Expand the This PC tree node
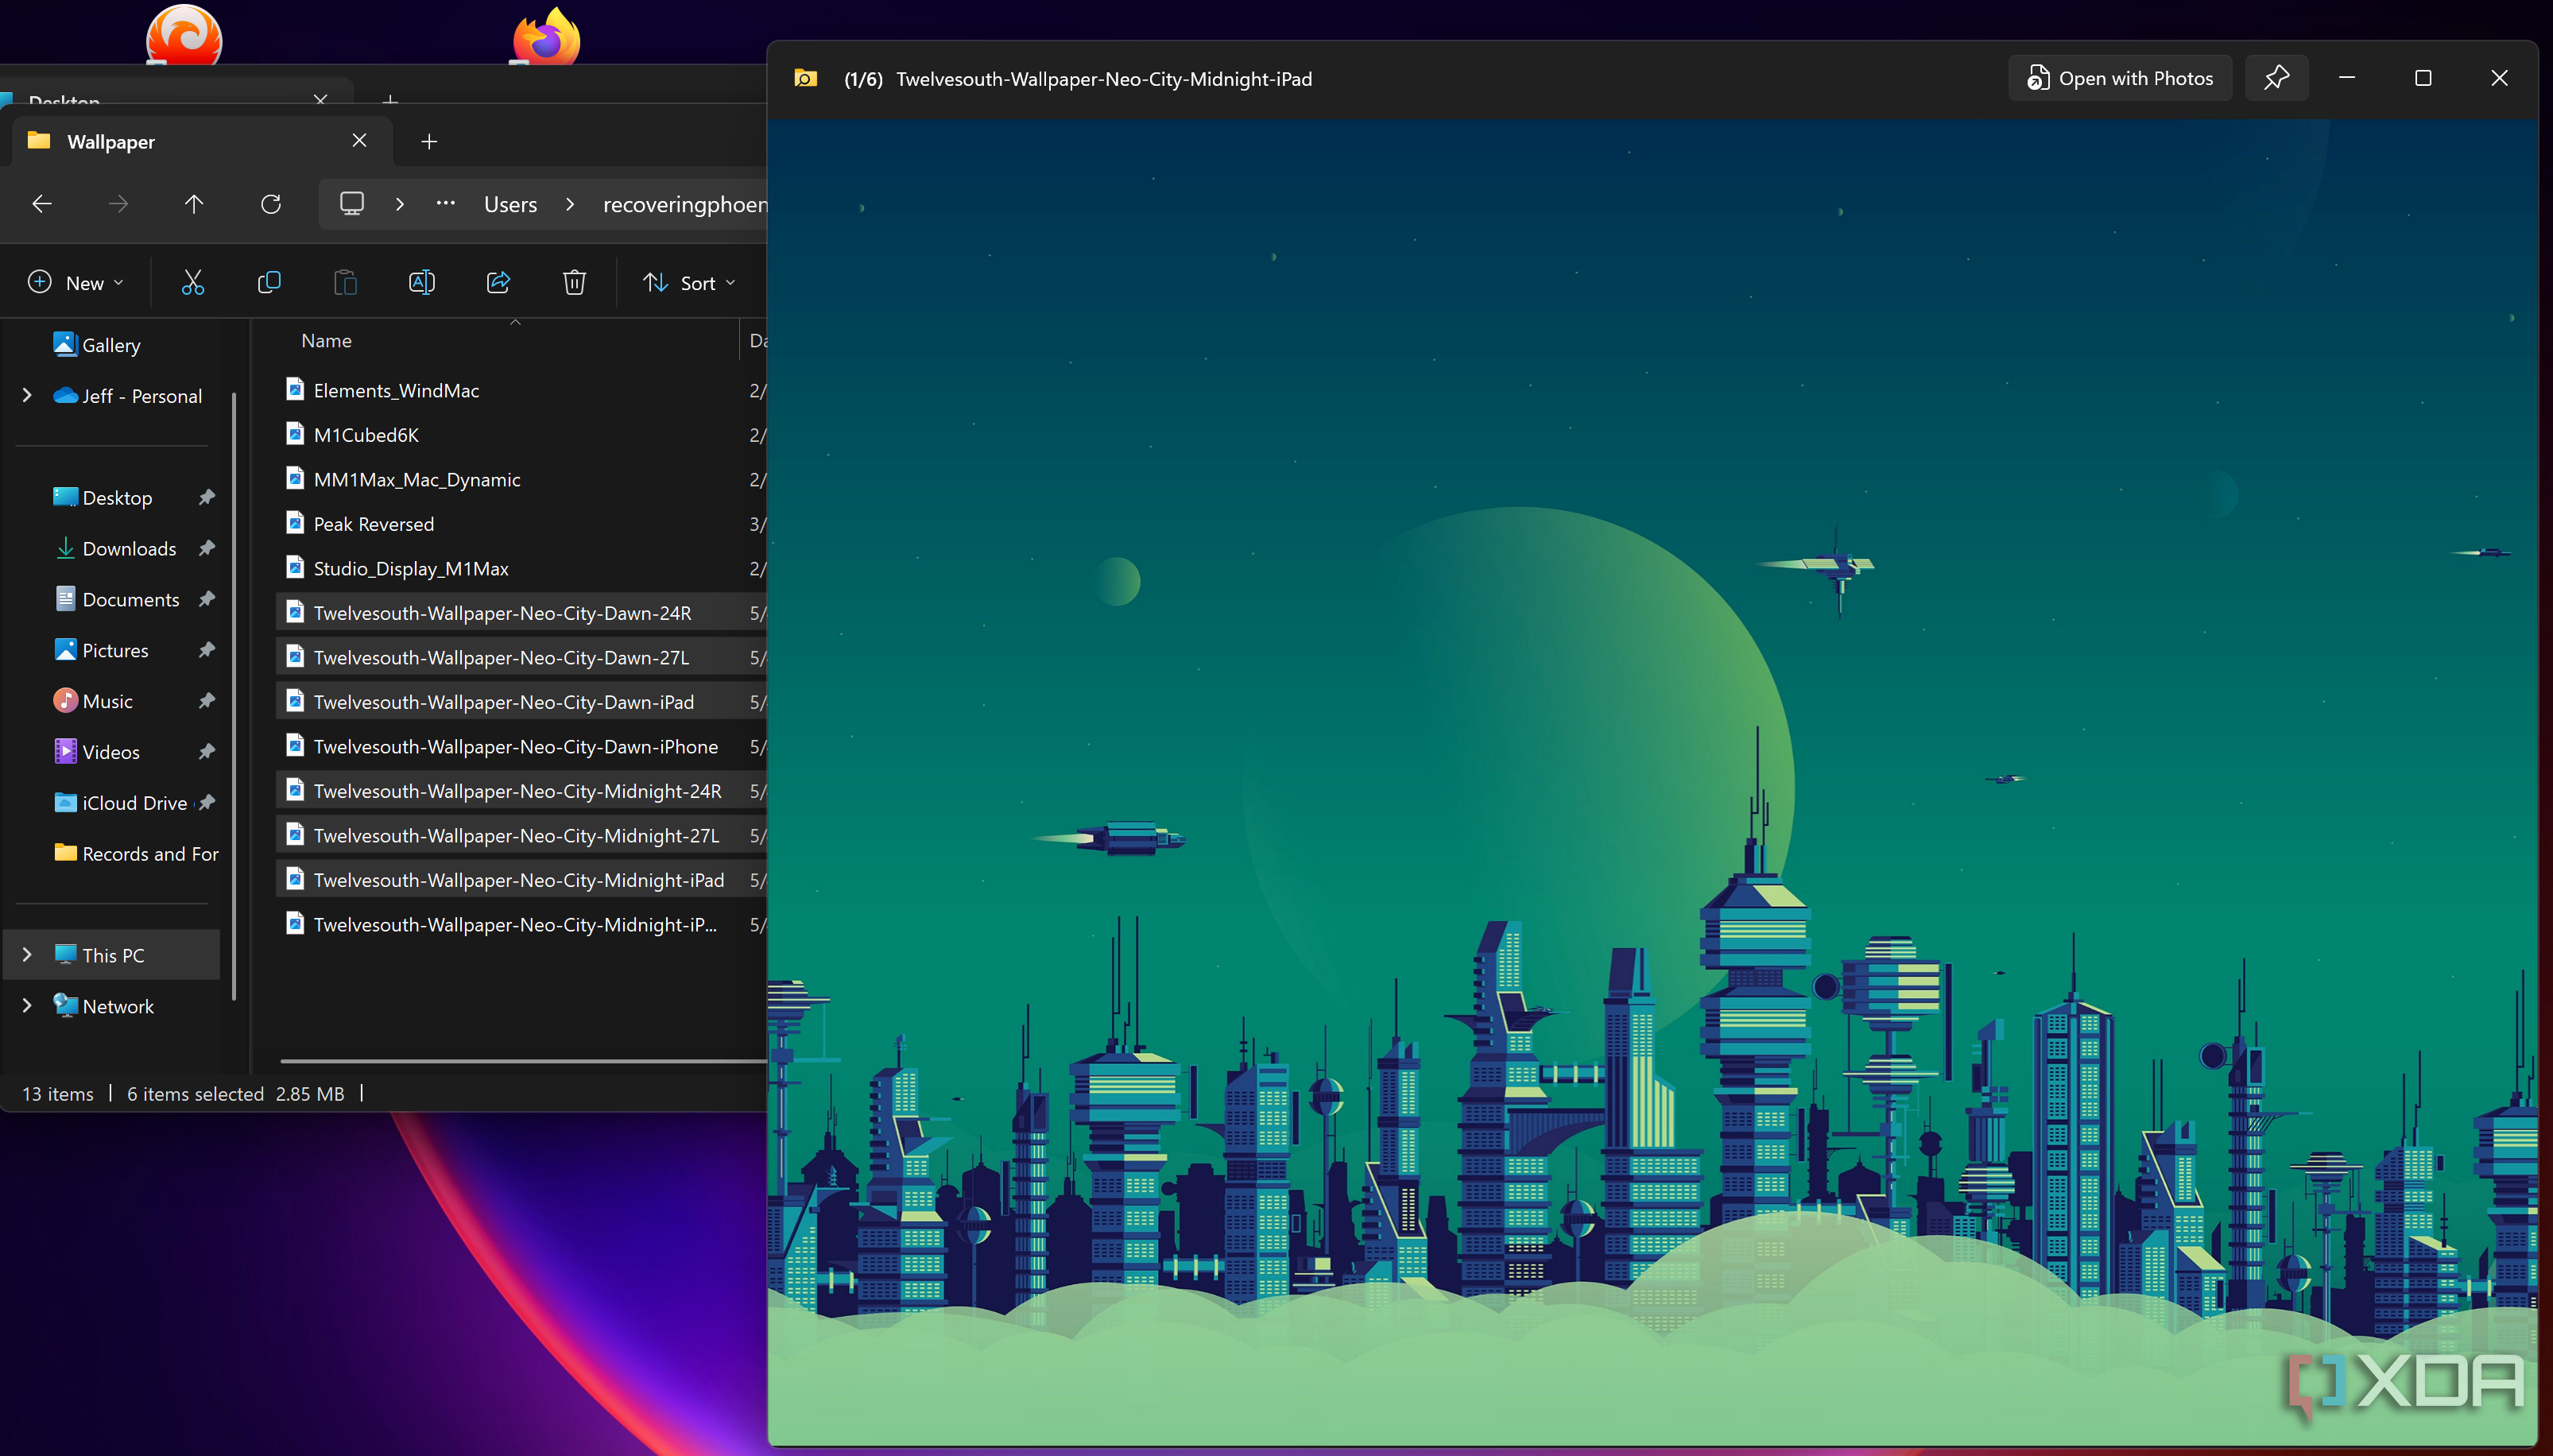 click(x=27, y=955)
